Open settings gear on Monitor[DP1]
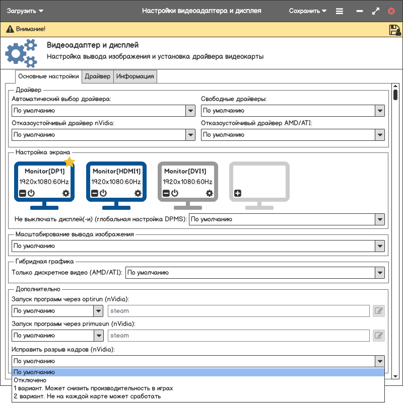This screenshot has height=403, width=403. (66, 193)
